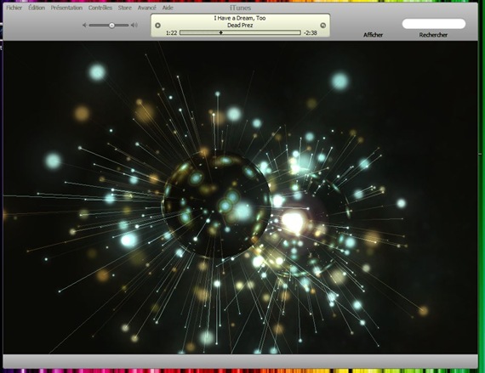Click the Afficher label

coord(373,35)
